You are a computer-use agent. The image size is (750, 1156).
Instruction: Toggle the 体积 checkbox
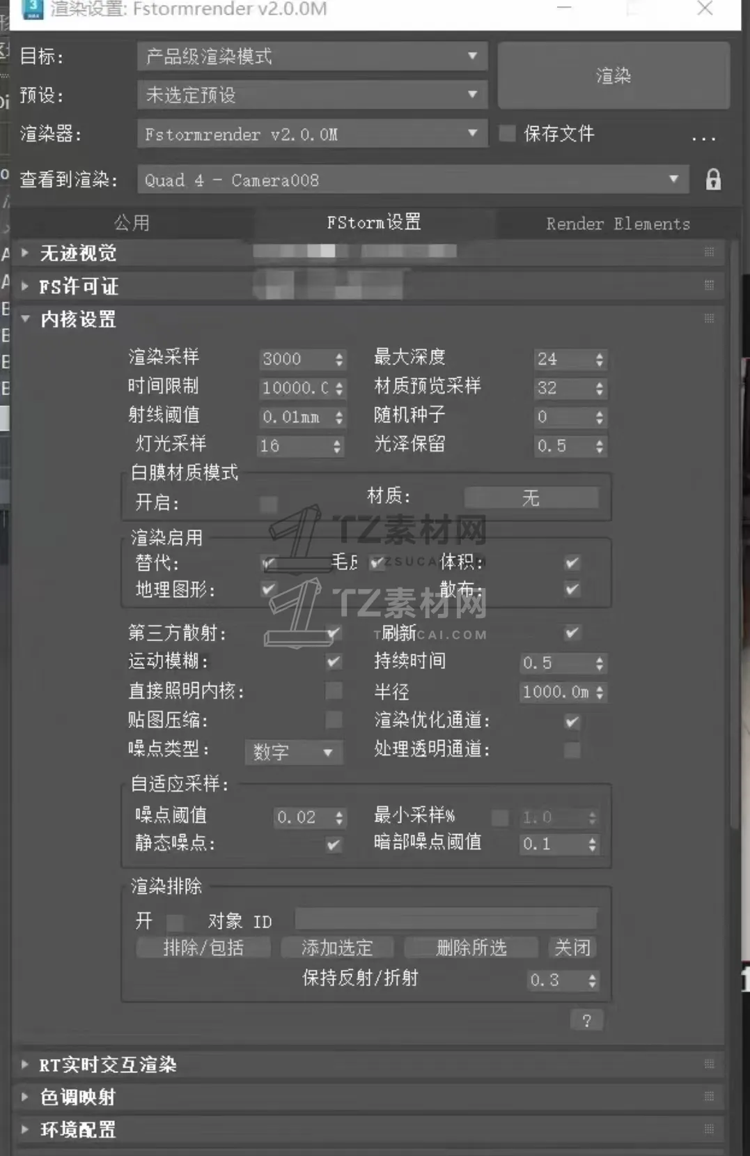coord(572,562)
